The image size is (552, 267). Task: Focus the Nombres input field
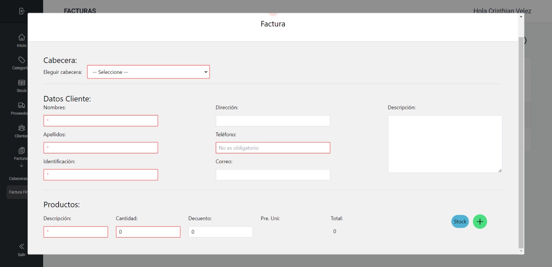pos(101,121)
